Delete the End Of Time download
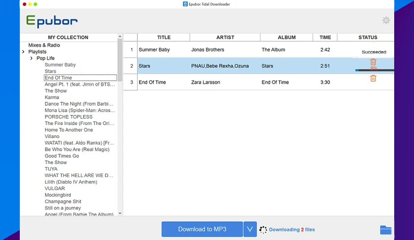Viewport: 414px width, 240px height. pyautogui.click(x=373, y=78)
